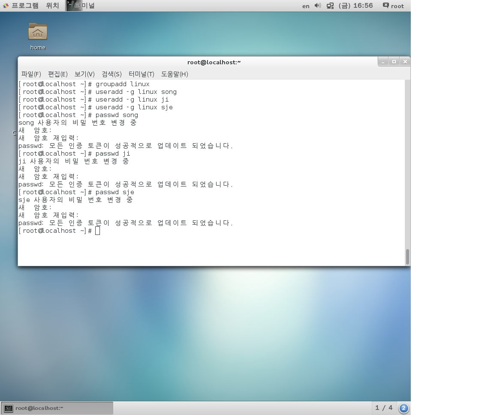Switch input method via en indicator

tap(305, 6)
